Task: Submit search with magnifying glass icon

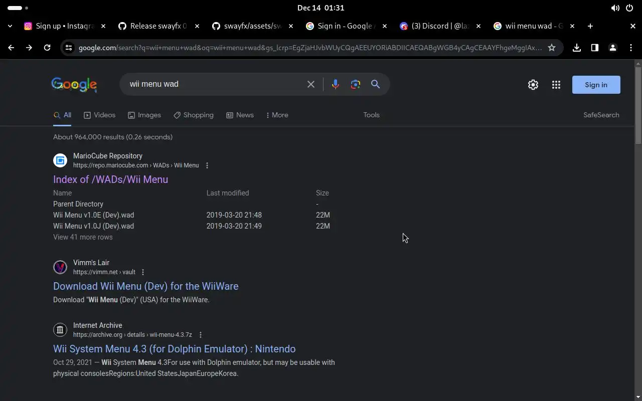Action: (x=375, y=84)
